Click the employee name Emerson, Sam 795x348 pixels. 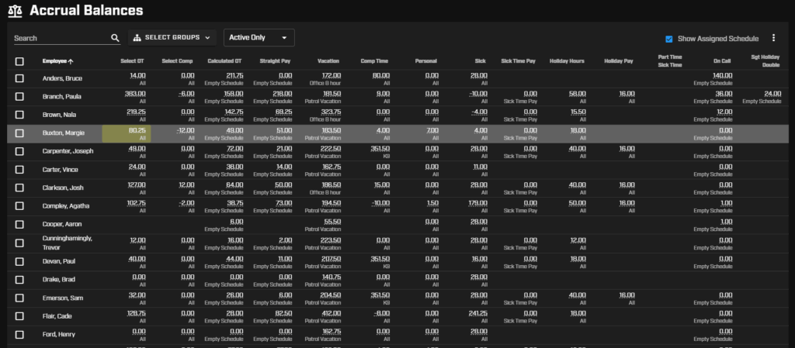[62, 298]
